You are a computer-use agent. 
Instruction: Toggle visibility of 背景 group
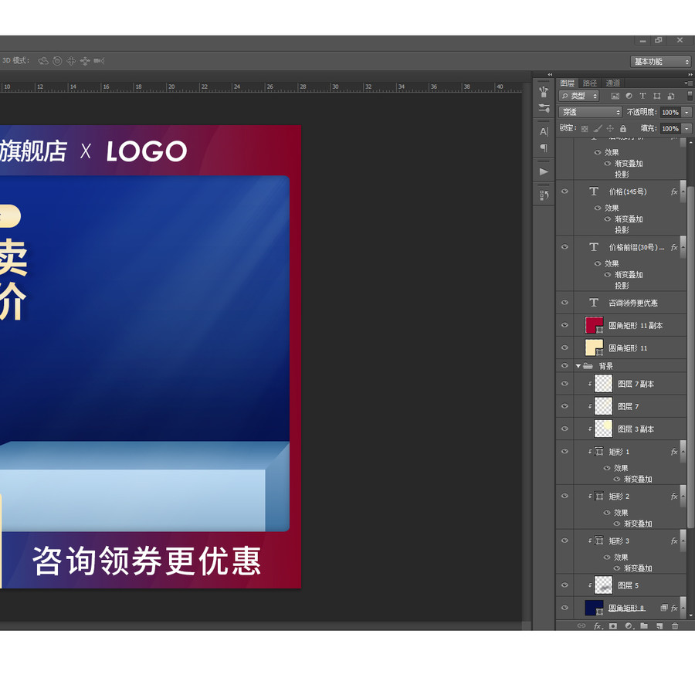point(564,366)
